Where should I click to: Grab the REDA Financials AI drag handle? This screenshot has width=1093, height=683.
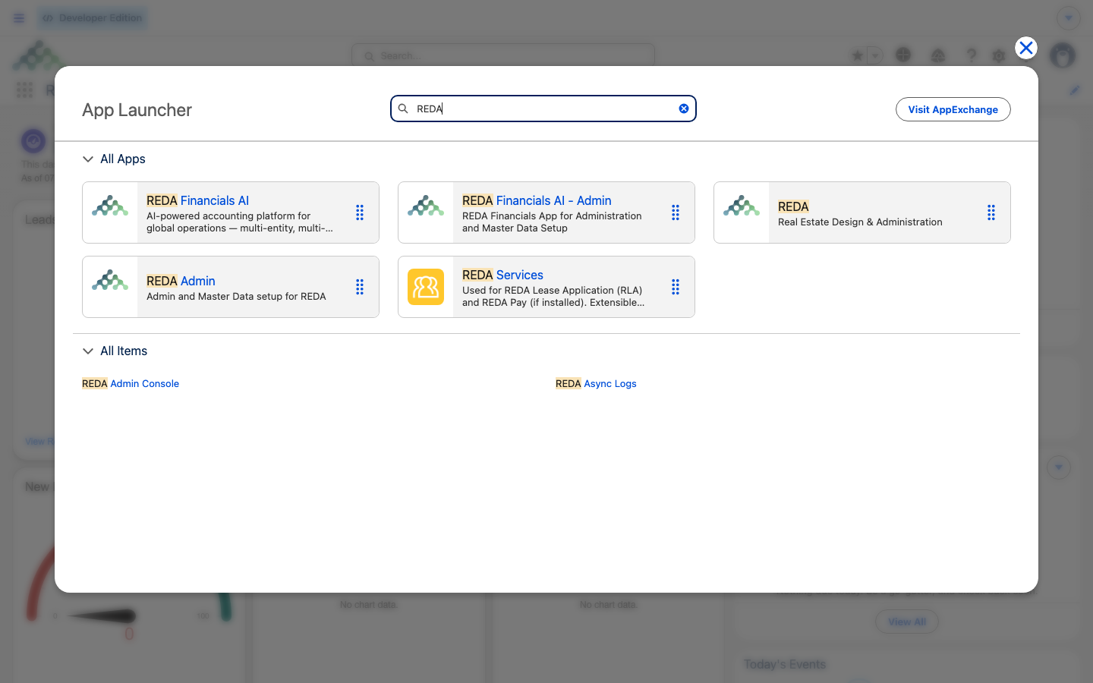coord(360,212)
